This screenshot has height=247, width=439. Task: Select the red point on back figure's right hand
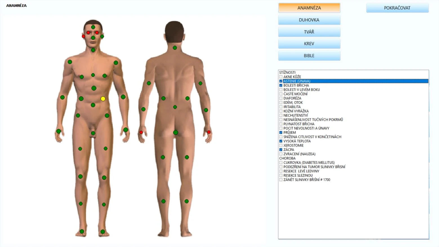pos(209,132)
